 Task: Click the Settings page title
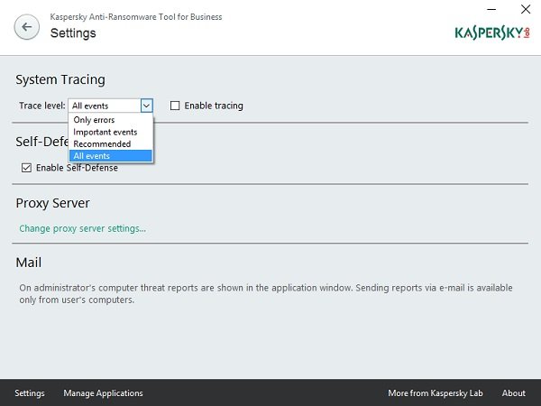coord(73,33)
